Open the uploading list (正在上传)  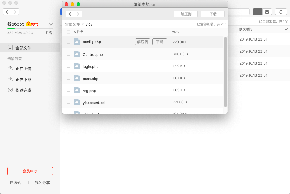(x=23, y=69)
